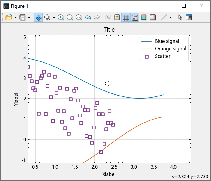Click the plot Title text
The width and height of the screenshot is (211, 181).
[x=109, y=30]
